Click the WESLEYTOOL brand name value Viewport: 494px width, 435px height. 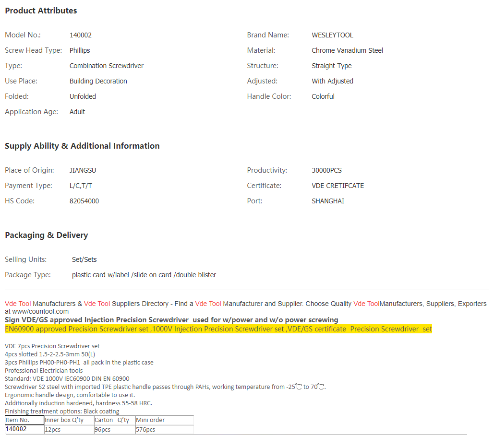(x=332, y=35)
